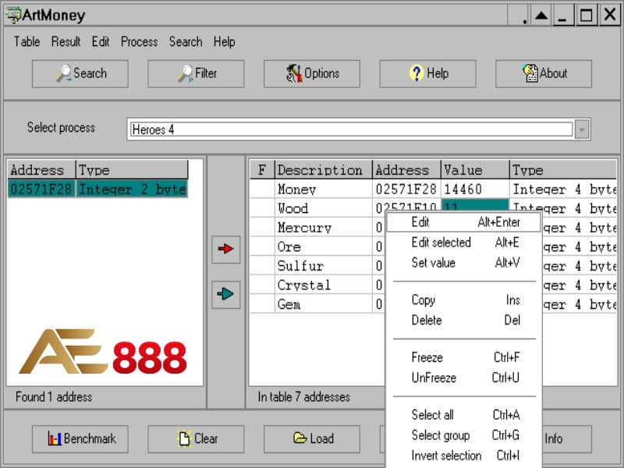Open the Search menu in menu bar
624x468 pixels.
[x=186, y=42]
